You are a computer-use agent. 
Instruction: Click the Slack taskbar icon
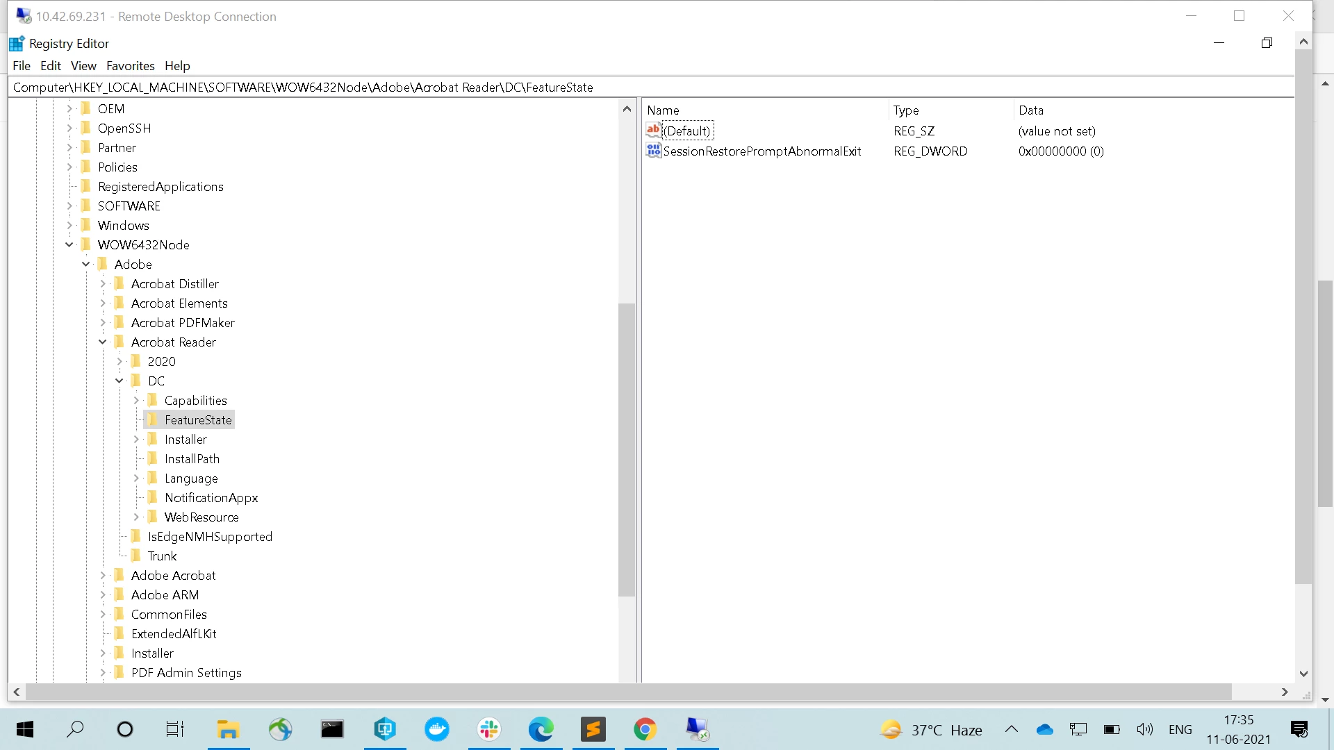[489, 729]
